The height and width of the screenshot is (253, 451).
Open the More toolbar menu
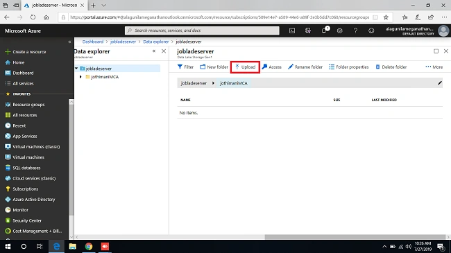[x=434, y=67]
